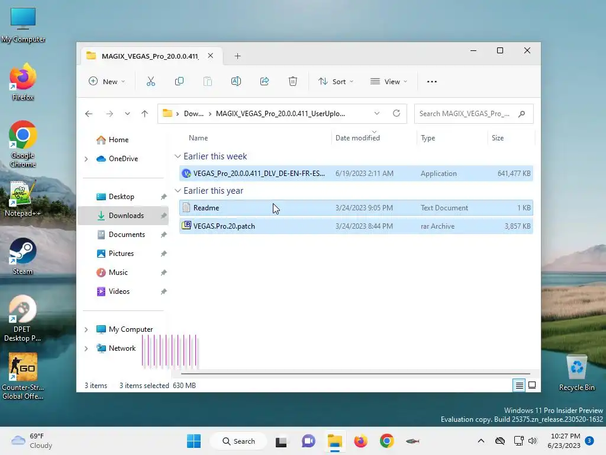Viewport: 606px width, 455px height.
Task: Switch to large thumbnails view icon
Action: 532,385
